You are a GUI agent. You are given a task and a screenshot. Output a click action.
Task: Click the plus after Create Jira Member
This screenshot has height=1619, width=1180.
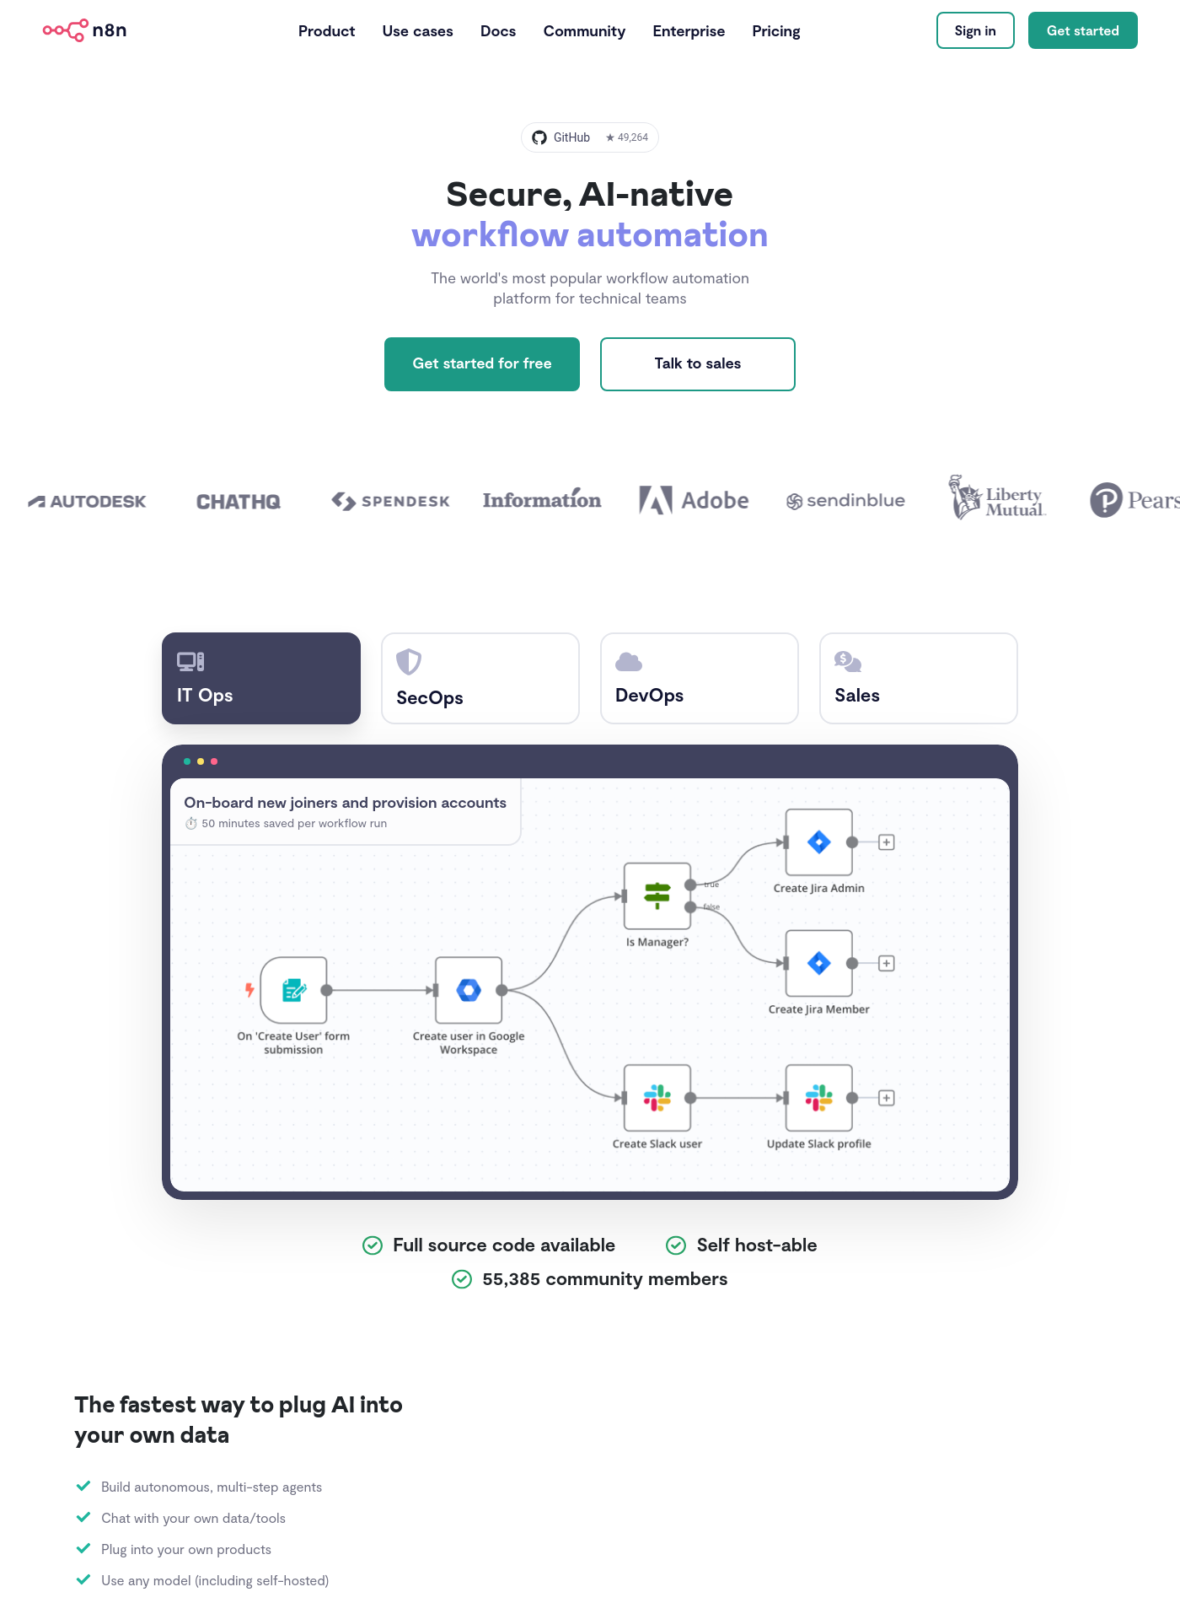pos(887,963)
